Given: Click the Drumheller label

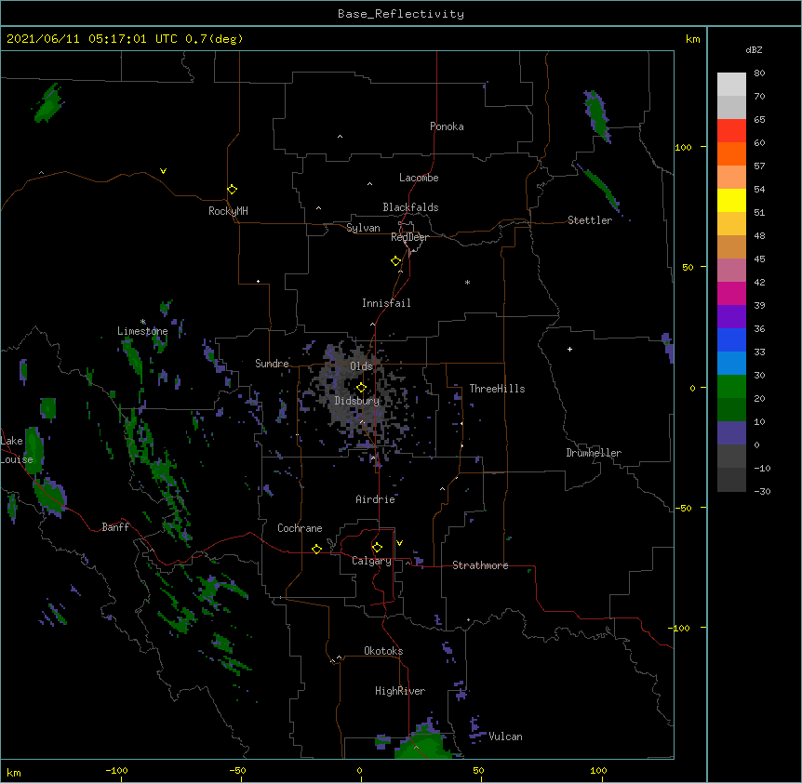Looking at the screenshot, I should point(594,453).
